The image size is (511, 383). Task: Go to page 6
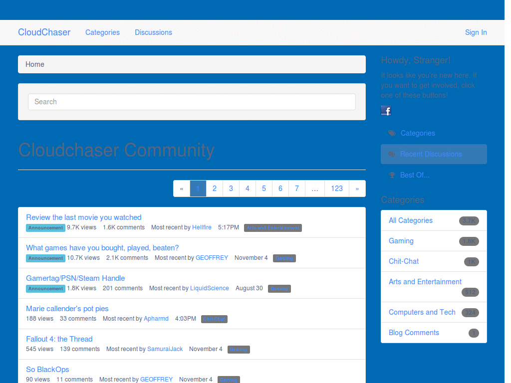280,189
